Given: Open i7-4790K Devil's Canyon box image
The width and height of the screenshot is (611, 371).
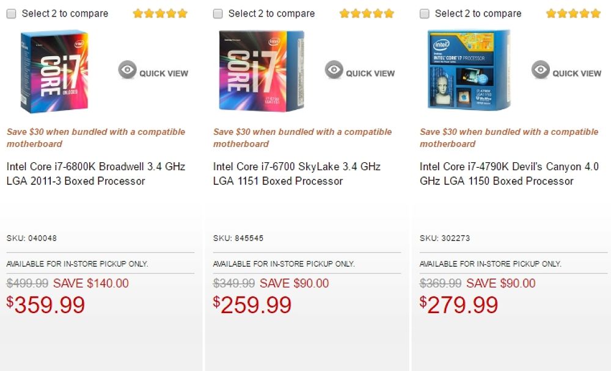Looking at the screenshot, I should pyautogui.click(x=469, y=70).
